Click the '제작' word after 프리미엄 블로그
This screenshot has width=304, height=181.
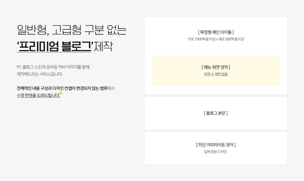coord(103,46)
